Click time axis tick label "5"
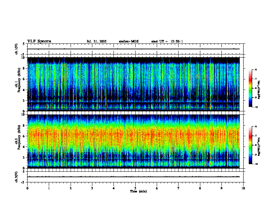The image size is (274, 211). click(x=135, y=188)
